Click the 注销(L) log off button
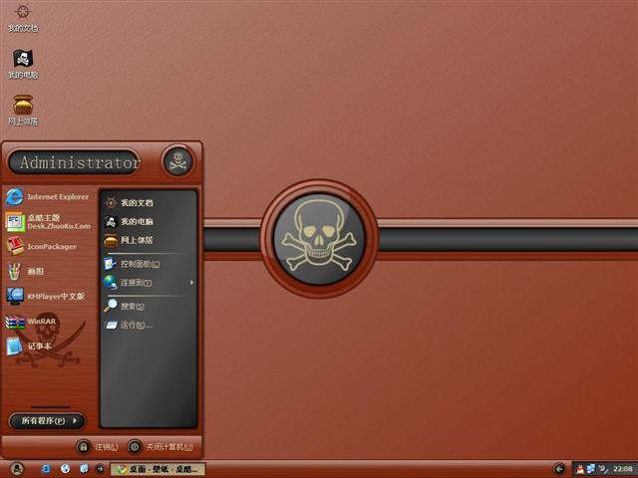Viewport: 638px width, 478px height. pos(98,447)
